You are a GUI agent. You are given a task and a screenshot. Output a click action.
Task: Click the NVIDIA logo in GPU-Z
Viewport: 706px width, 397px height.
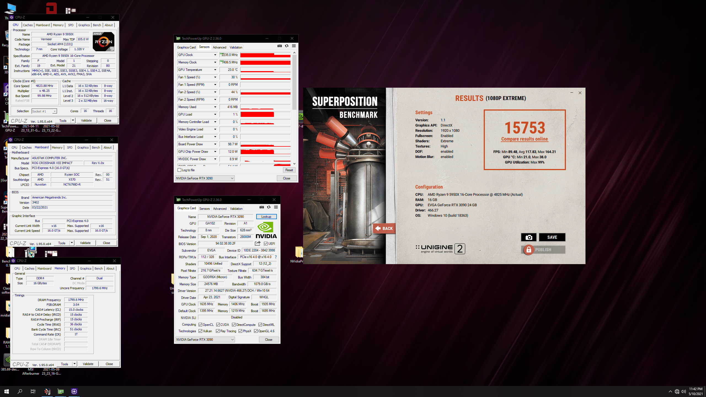(x=266, y=230)
